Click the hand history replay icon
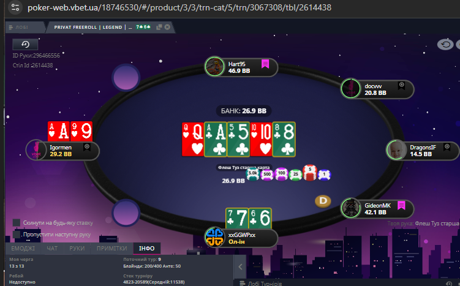Image resolution: width=460 pixels, height=286 pixels. pos(25,44)
